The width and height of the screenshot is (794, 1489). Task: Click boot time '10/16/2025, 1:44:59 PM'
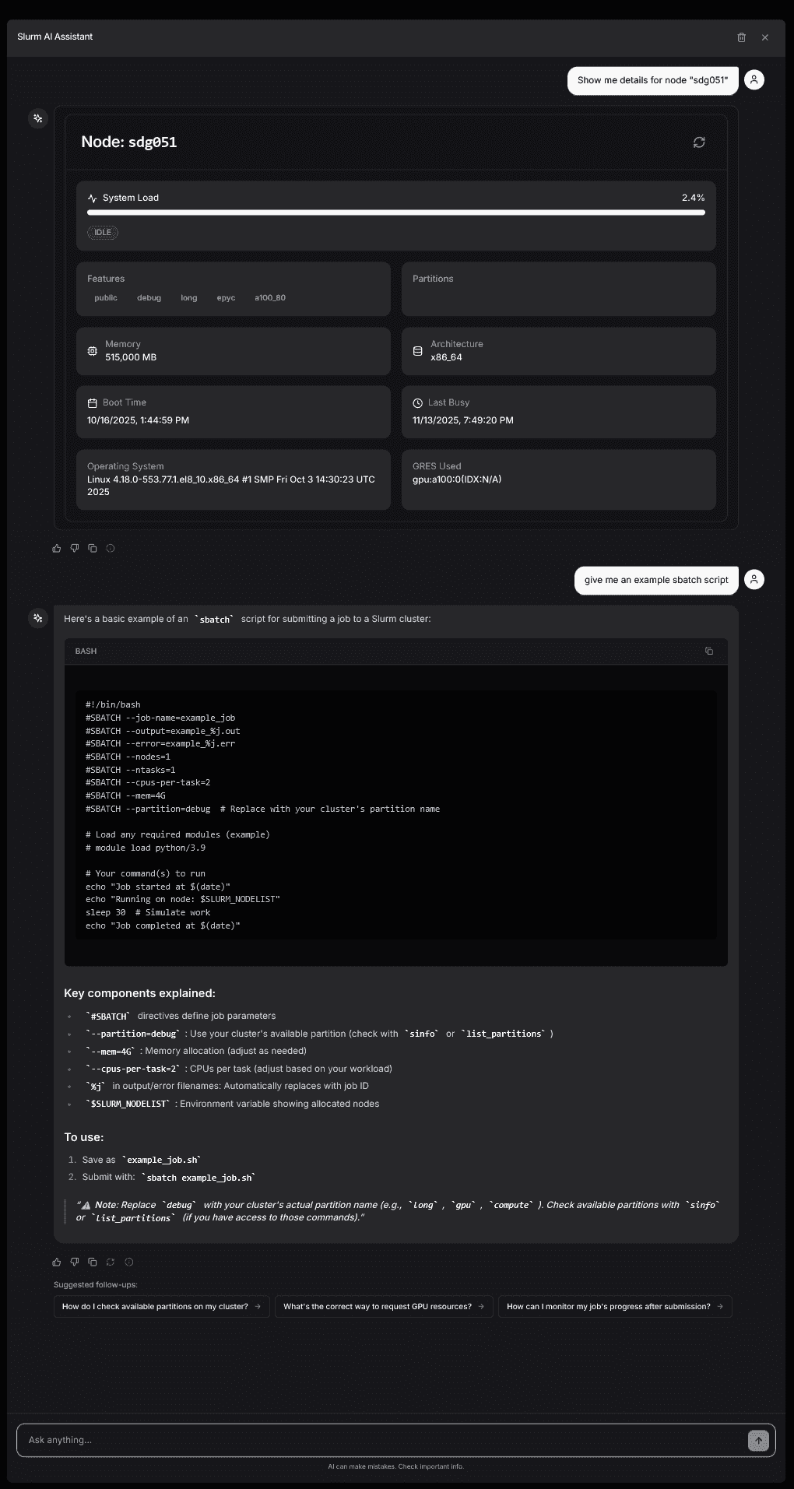pyautogui.click(x=139, y=420)
